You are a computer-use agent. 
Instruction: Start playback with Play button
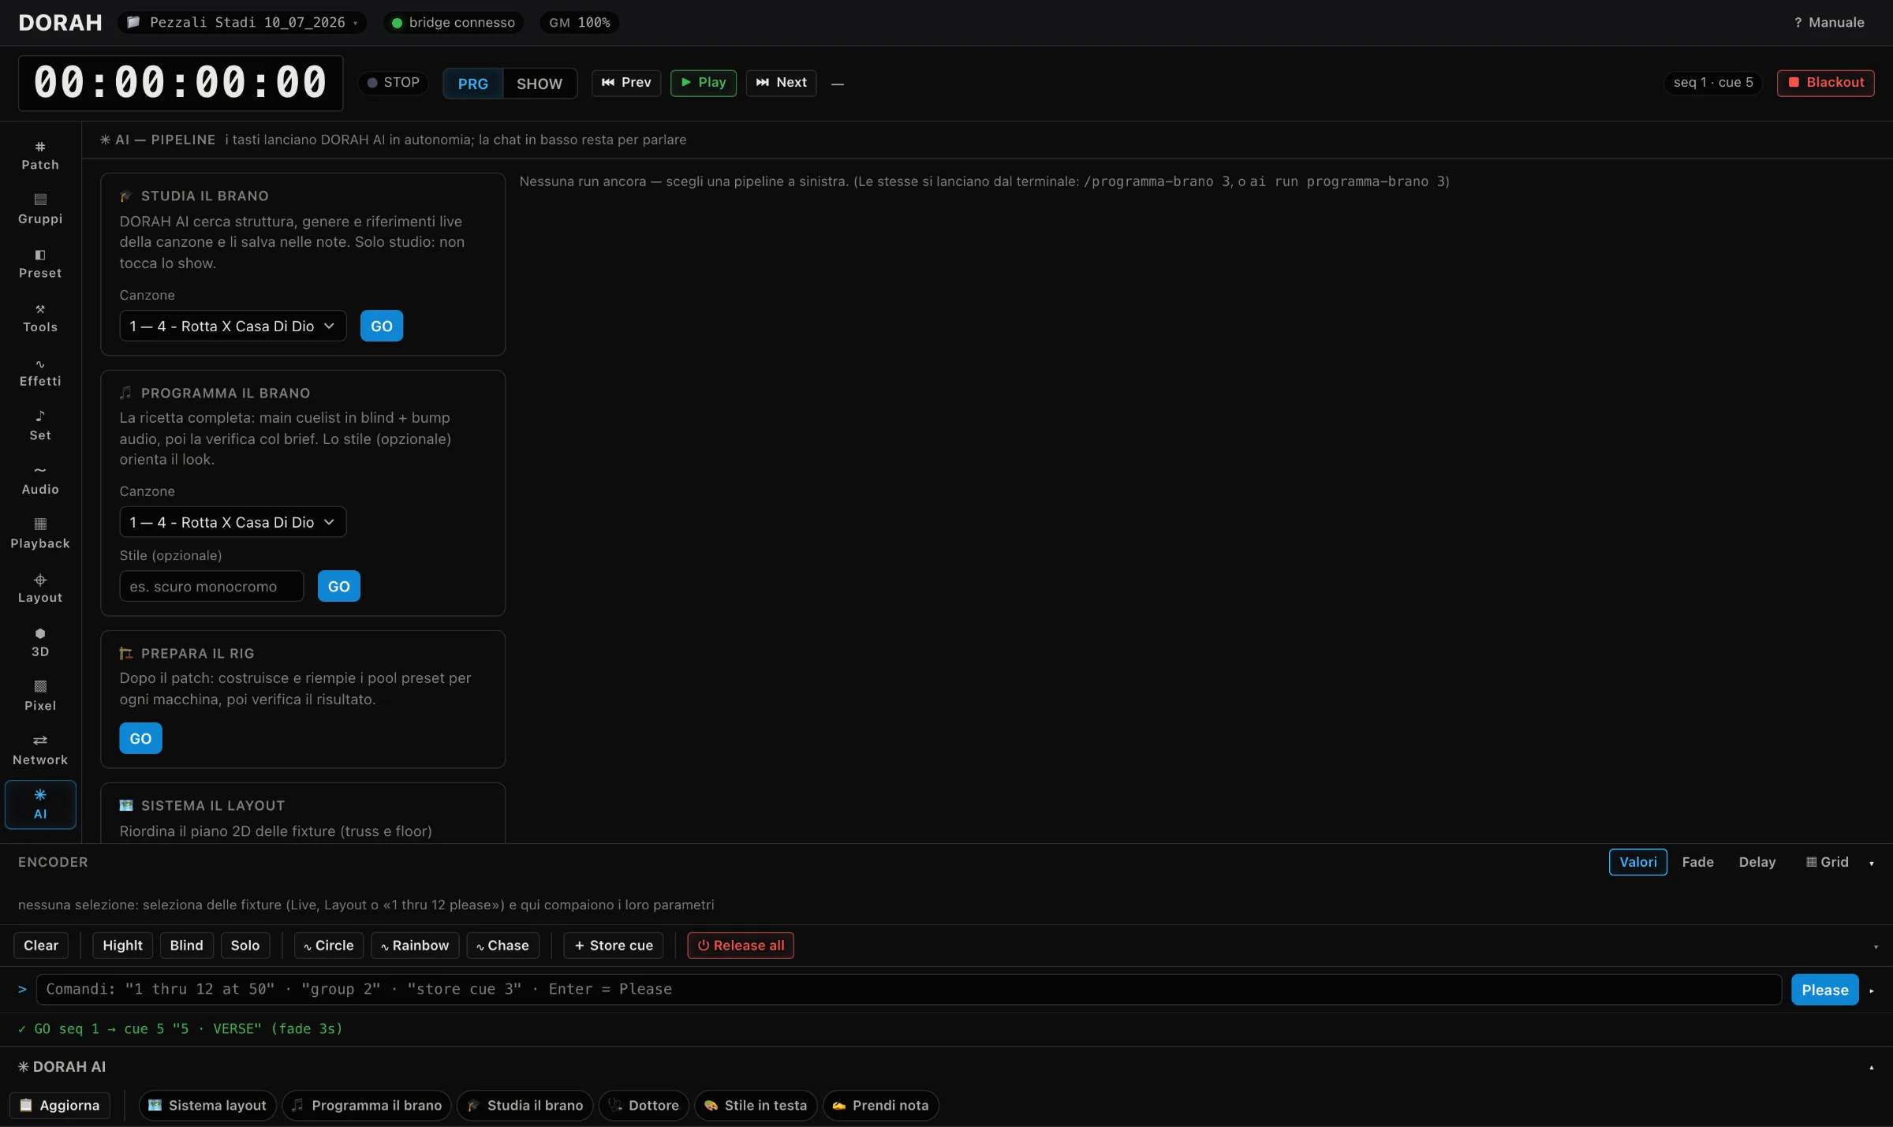704,83
